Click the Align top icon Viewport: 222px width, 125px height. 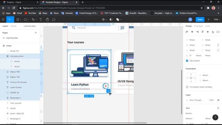pyautogui.click(x=203, y=32)
